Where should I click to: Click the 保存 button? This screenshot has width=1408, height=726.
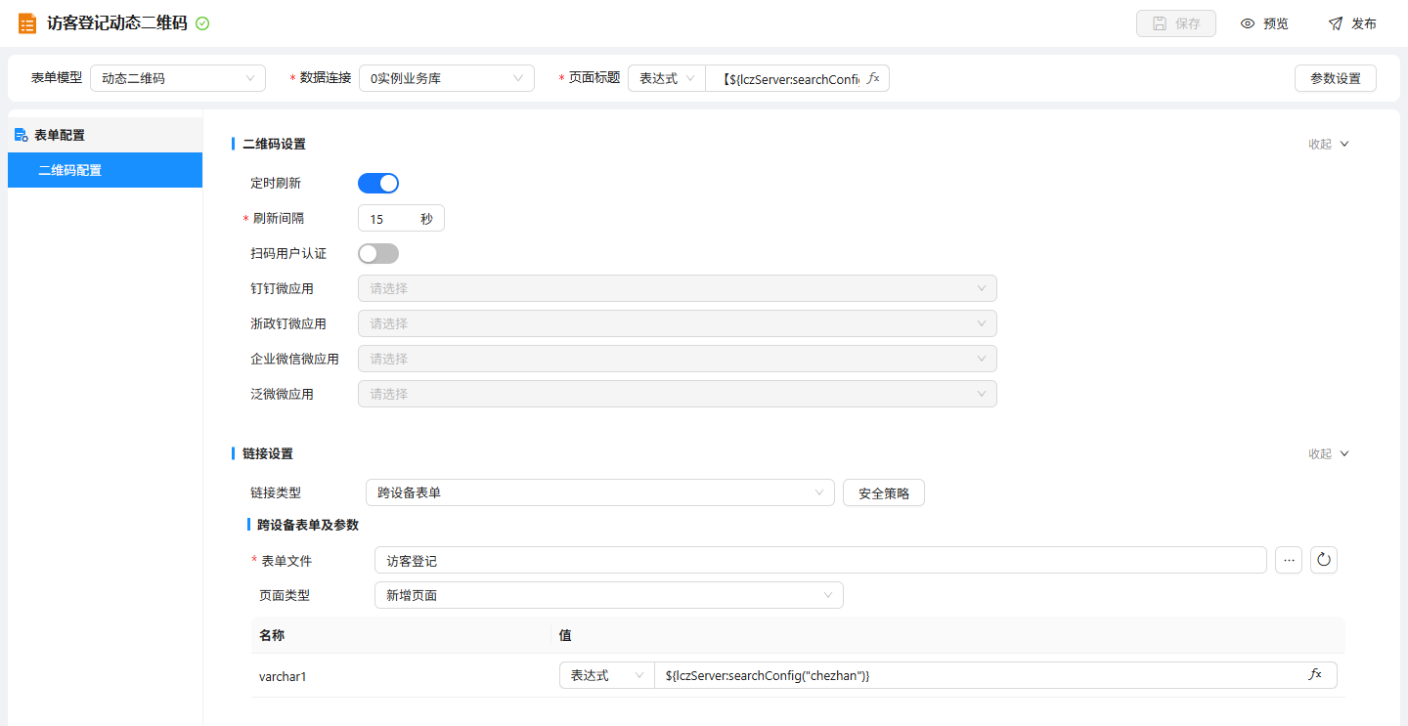pyautogui.click(x=1176, y=23)
